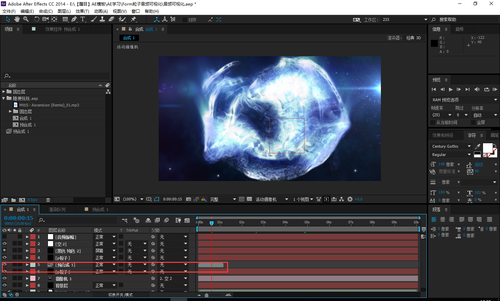Click the 切换开关/模式 button
Image resolution: width=500 pixels, height=301 pixels.
120,295
